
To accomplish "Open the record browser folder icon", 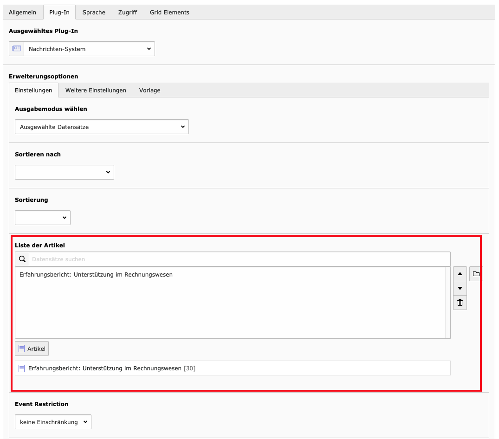I will click(x=476, y=274).
